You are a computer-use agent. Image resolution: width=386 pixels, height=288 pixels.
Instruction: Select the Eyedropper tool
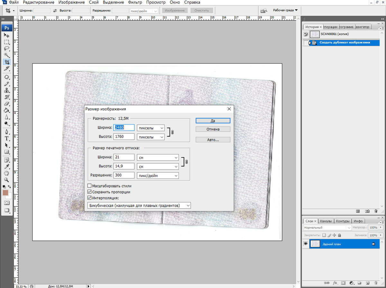pos(6,166)
